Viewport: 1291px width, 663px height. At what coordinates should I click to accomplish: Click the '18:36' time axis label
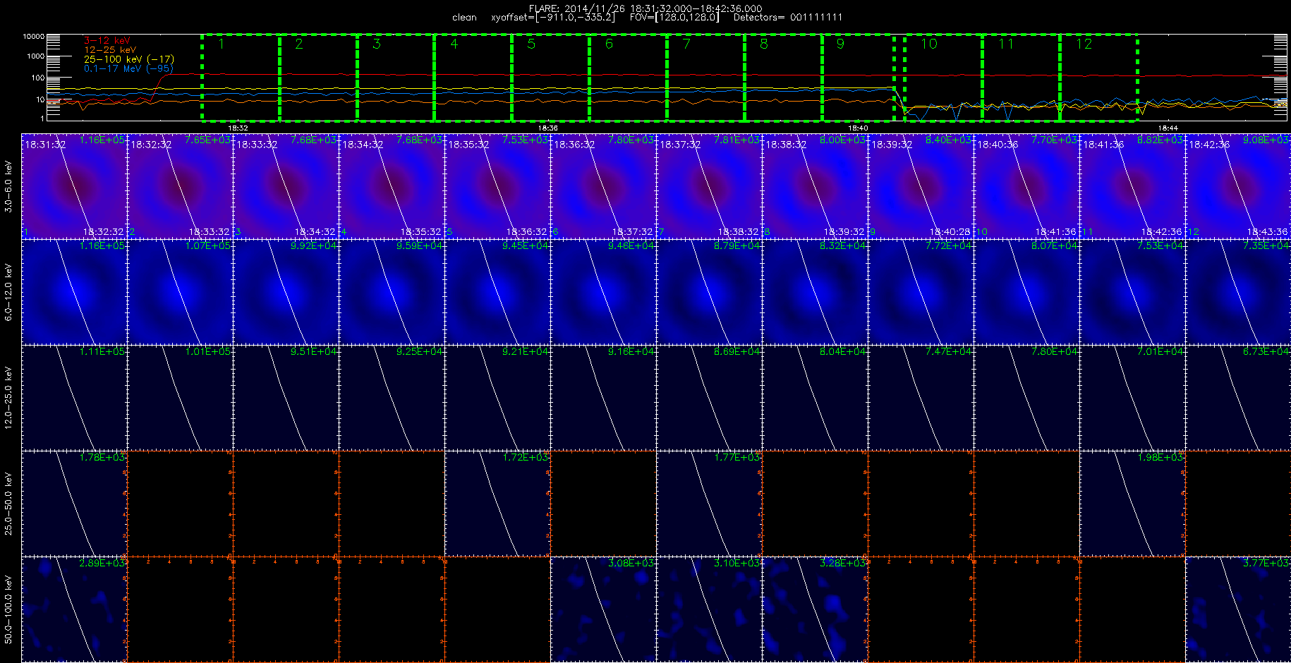(x=548, y=128)
